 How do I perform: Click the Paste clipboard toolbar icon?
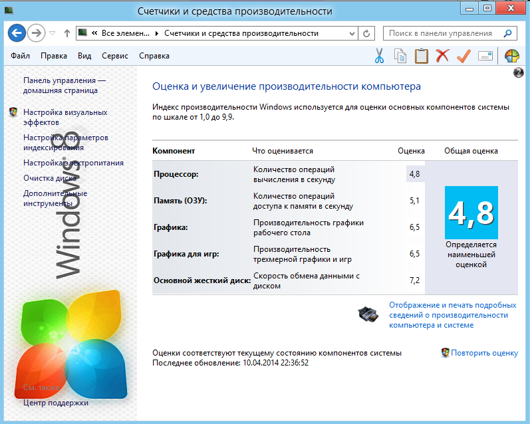421,56
